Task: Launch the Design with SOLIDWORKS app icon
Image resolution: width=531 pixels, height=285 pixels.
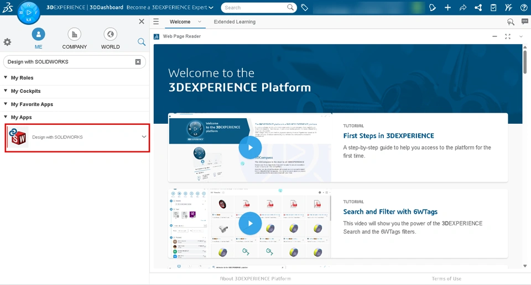Action: [19, 137]
